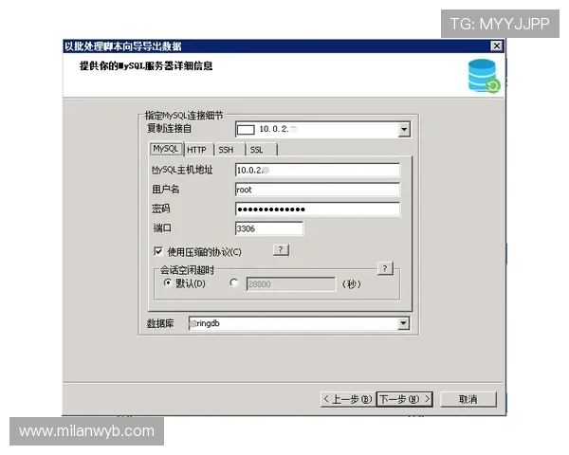This screenshot has height=455, width=569.
Task: Click the 上一步 back button
Action: (346, 399)
